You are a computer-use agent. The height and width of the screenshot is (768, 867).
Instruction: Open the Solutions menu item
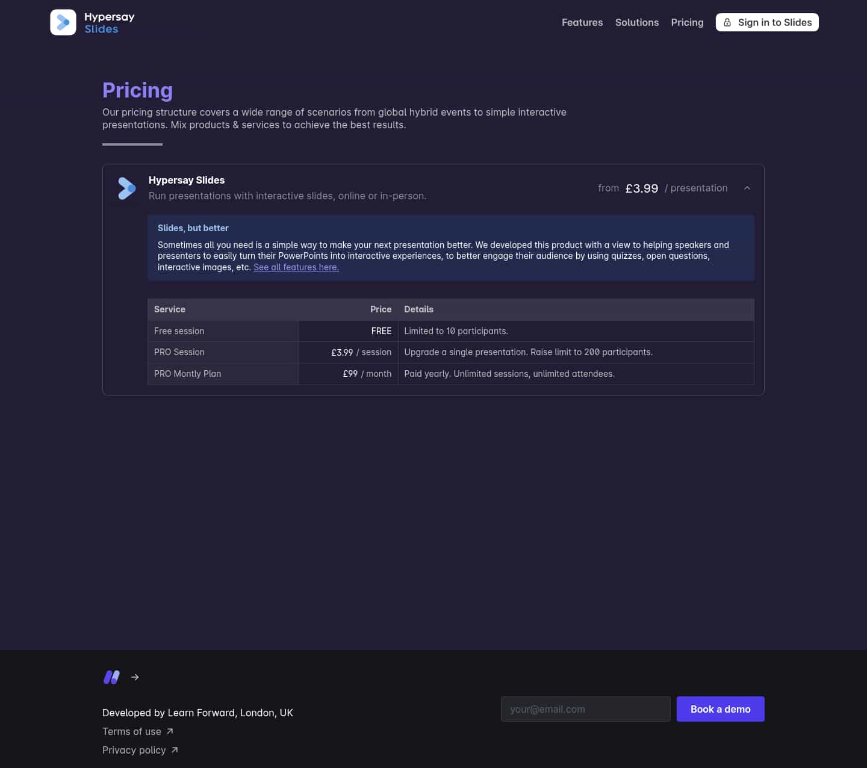tap(637, 22)
